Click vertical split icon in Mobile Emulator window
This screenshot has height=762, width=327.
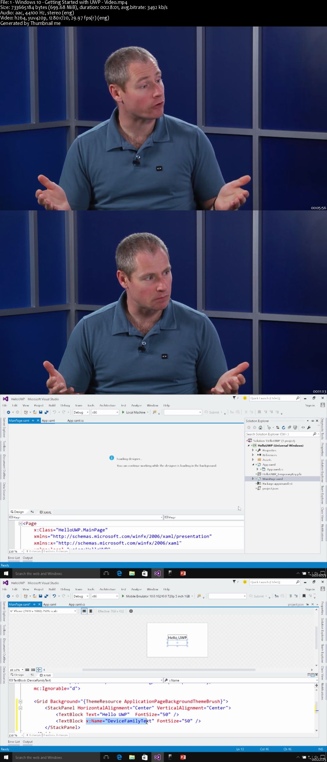point(308,675)
